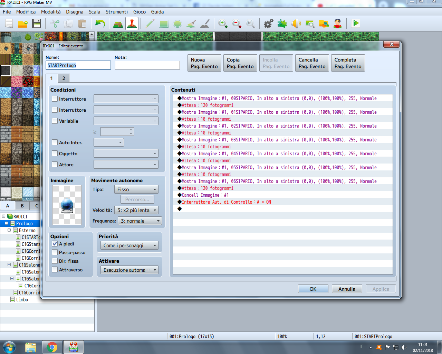Open the Database gear icon
Screen dimensions: 442x354
point(269,24)
